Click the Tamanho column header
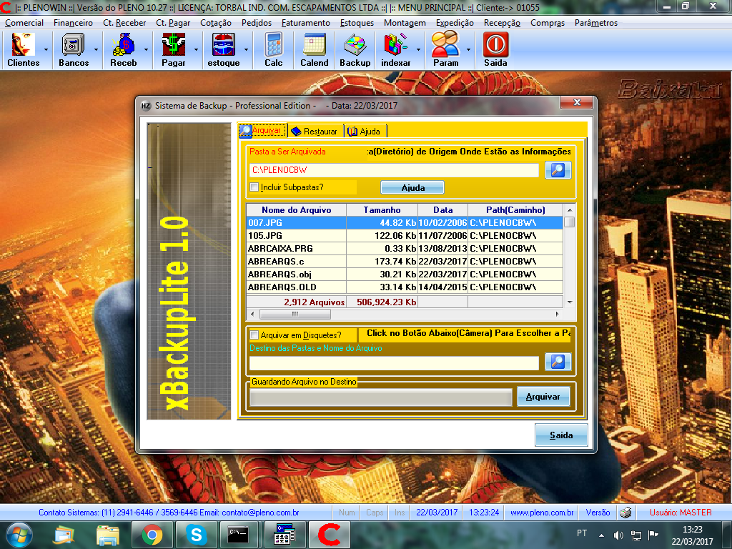The height and width of the screenshot is (549, 732). coord(382,210)
